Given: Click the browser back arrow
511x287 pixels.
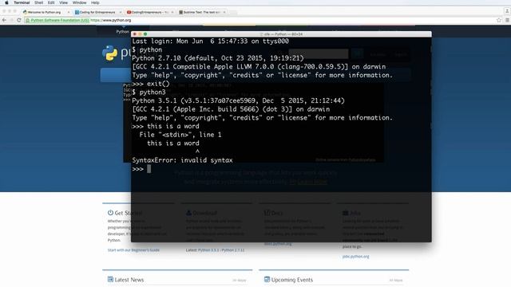Looking at the screenshot, I should point(4,20).
